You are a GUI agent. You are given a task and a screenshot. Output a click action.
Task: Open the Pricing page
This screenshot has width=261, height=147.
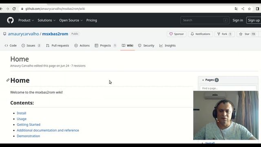coord(91,20)
